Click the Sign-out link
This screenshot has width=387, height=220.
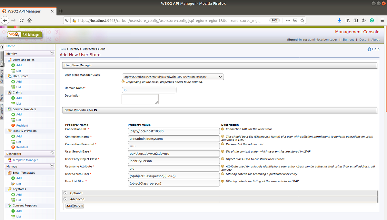click(348, 39)
